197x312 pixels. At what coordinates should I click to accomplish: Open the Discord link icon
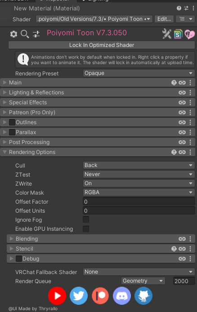coord(122,296)
